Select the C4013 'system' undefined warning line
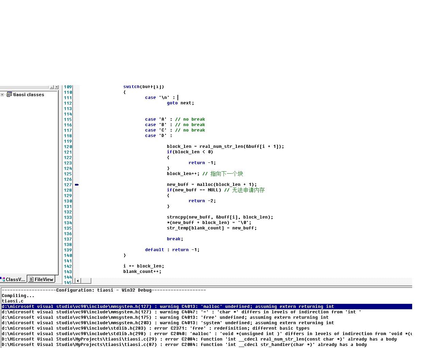Image resolution: width=436 pixels, height=348 pixels. 168,323
